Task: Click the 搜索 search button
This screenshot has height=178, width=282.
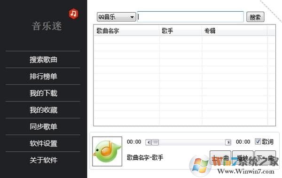Action: point(255,17)
